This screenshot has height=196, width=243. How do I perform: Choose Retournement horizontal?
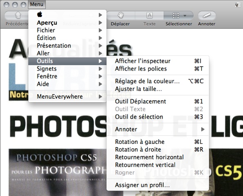158,157
